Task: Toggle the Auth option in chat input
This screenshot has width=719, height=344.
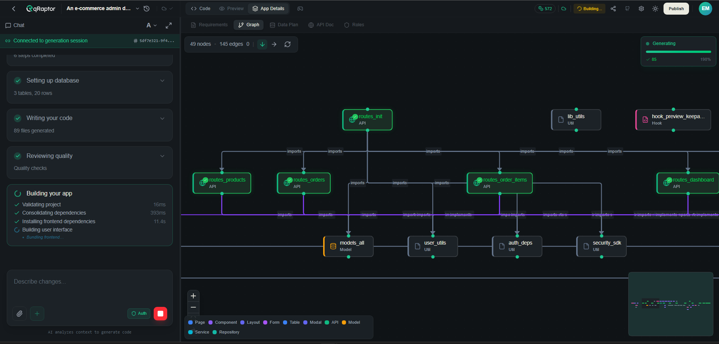Action: point(139,314)
